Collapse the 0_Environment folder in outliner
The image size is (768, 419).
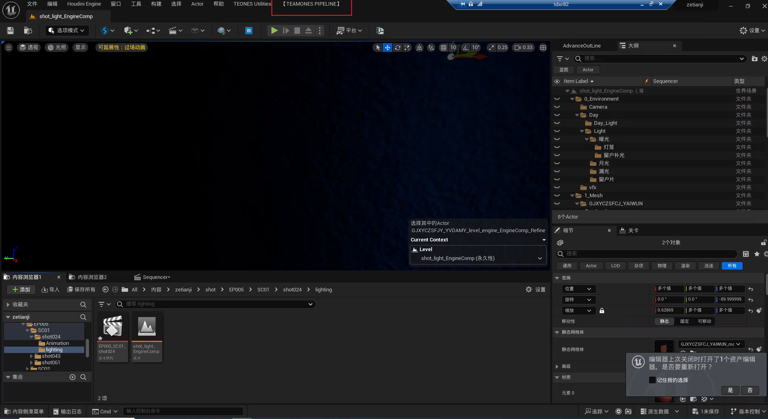click(x=572, y=99)
